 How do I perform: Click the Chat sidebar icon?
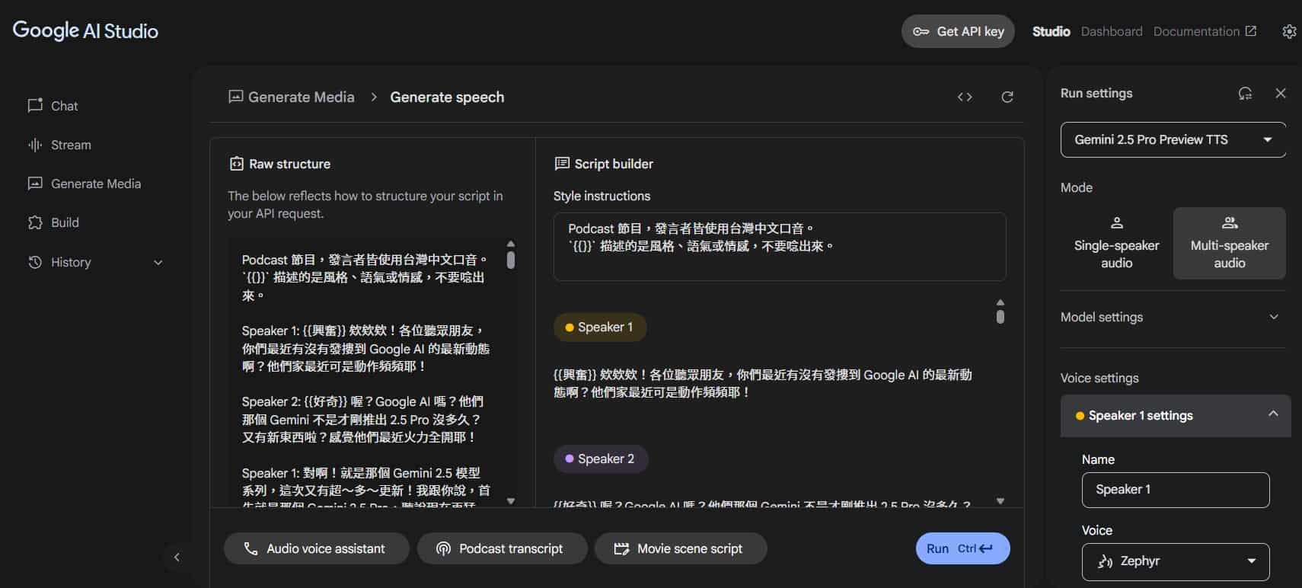click(x=35, y=105)
